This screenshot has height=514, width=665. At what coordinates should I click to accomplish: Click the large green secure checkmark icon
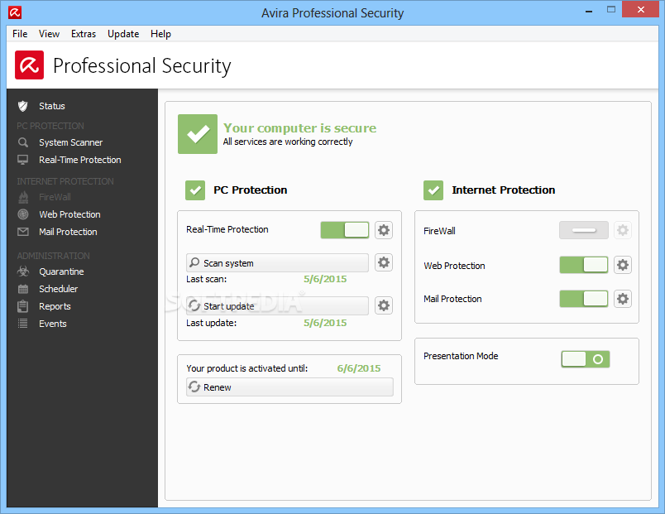198,134
